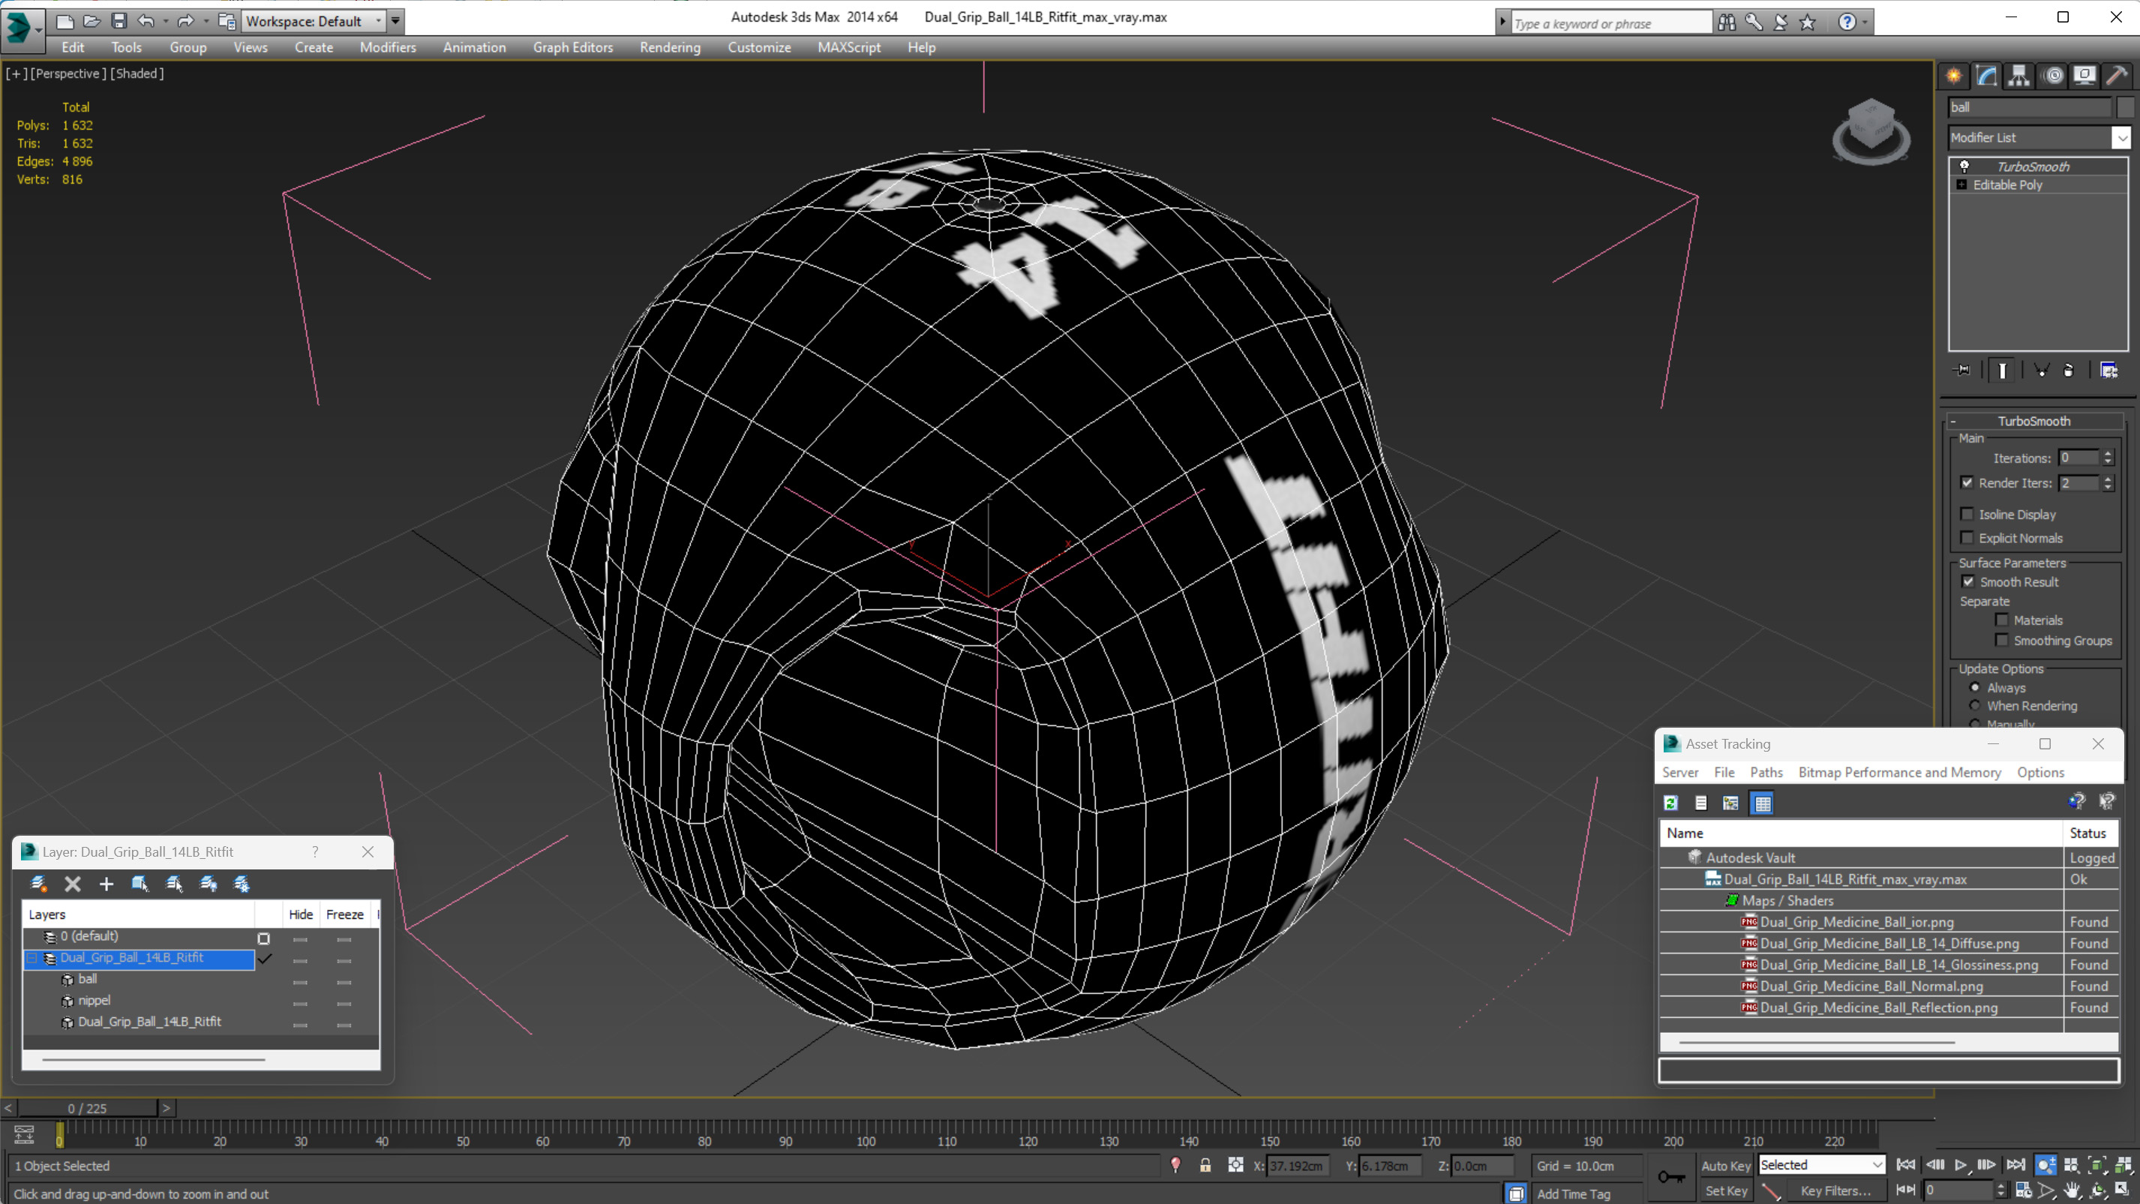Click the Iterations spinner arrows
This screenshot has width=2140, height=1204.
(2107, 457)
